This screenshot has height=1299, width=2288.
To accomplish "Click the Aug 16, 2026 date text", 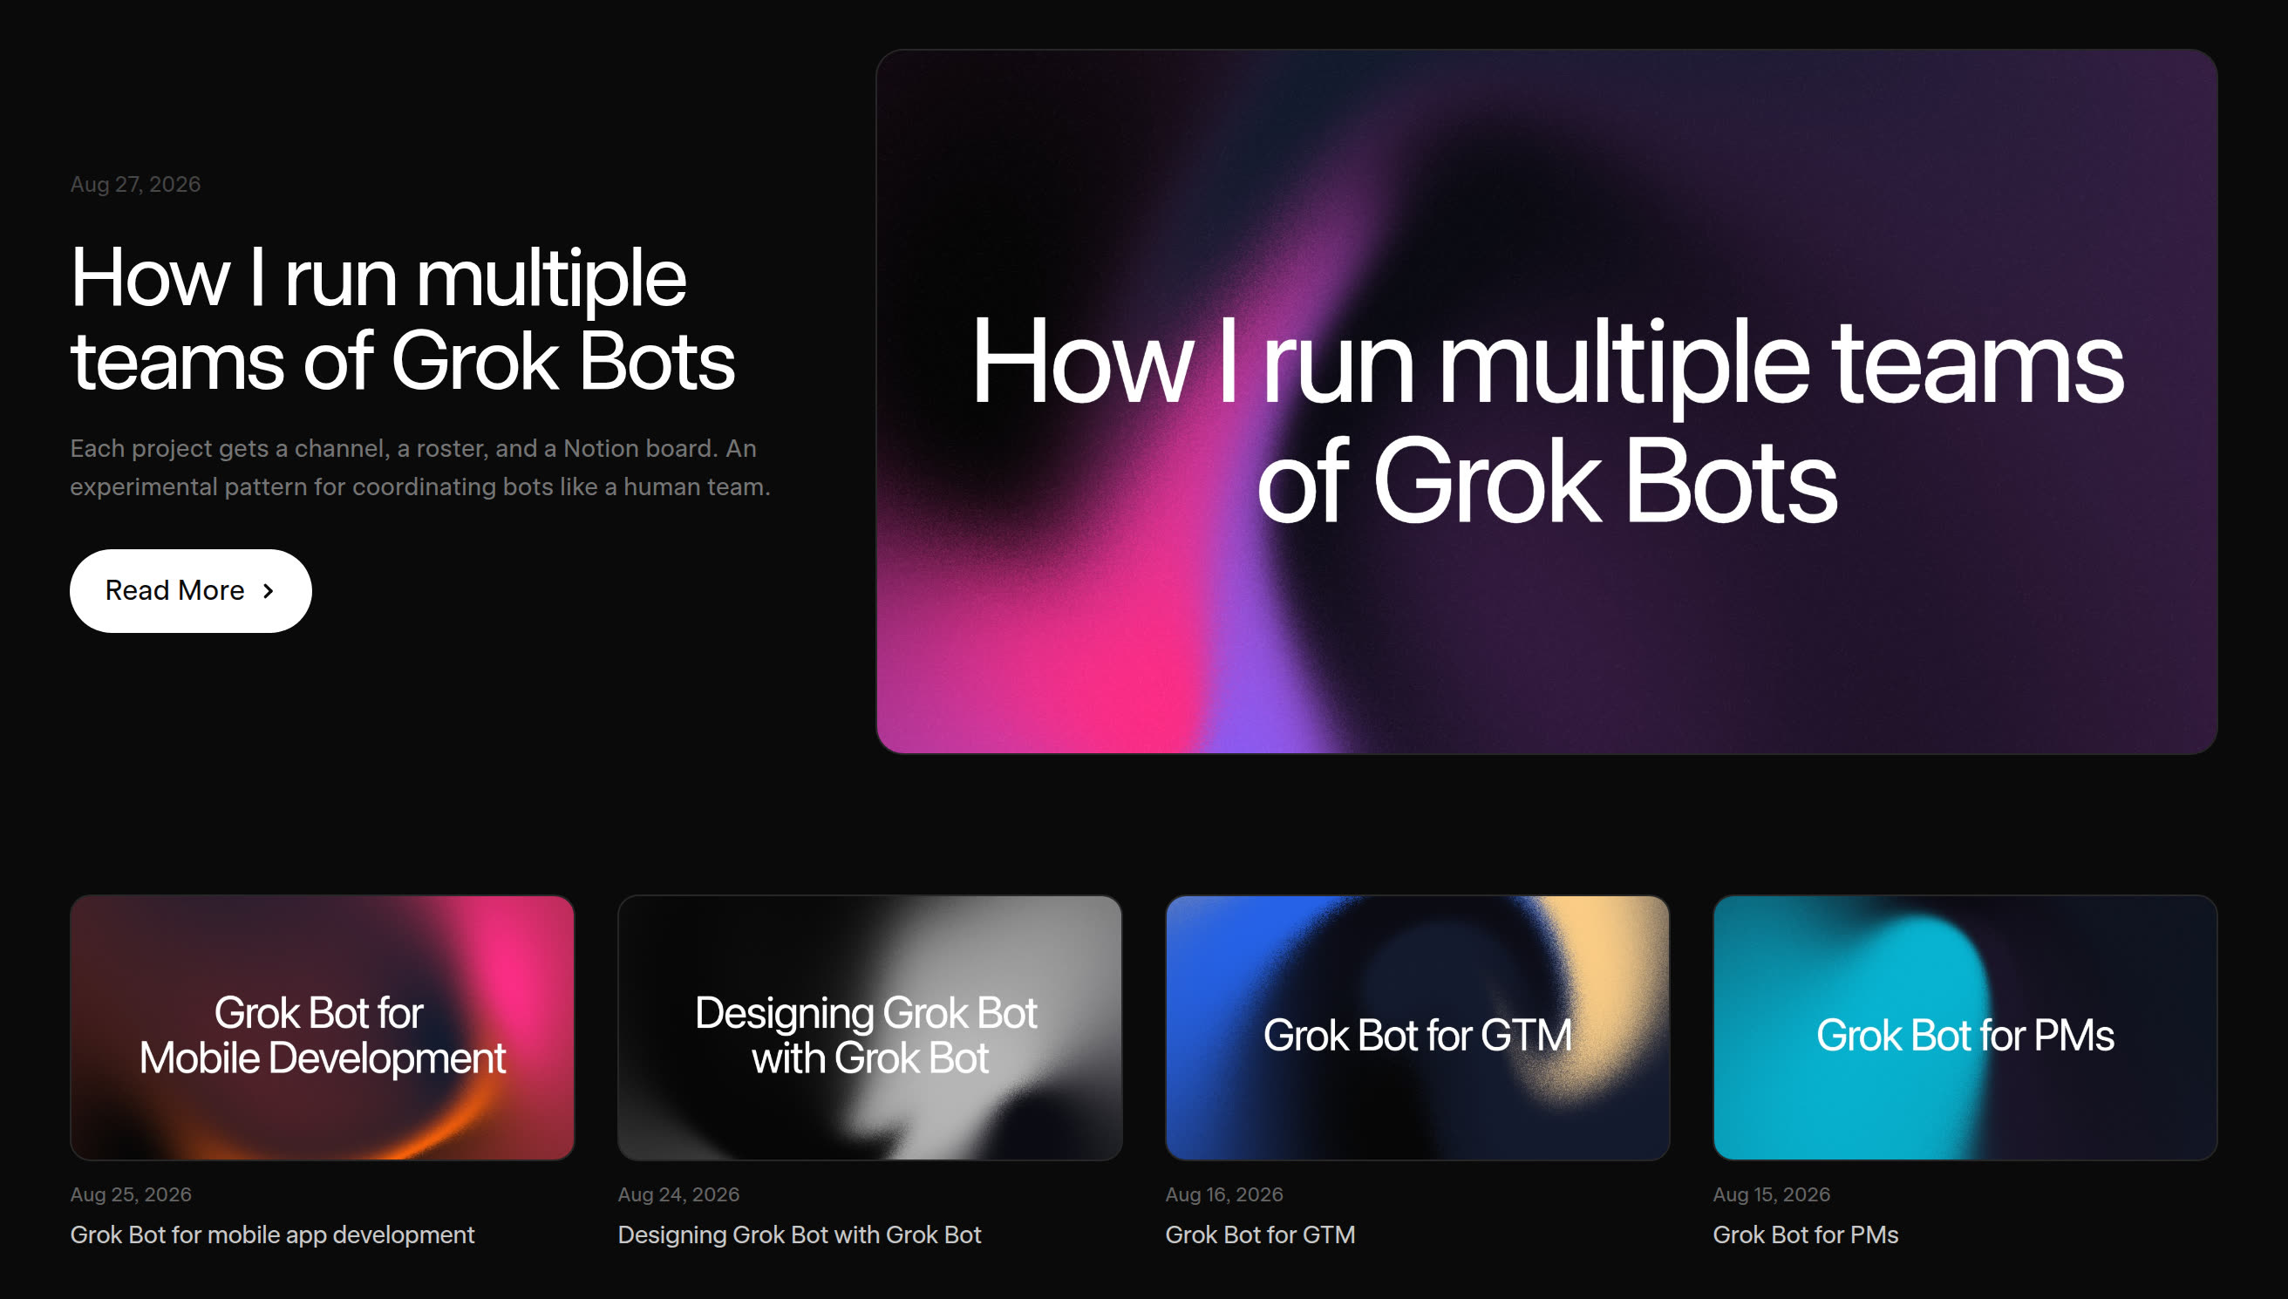I will (1224, 1194).
